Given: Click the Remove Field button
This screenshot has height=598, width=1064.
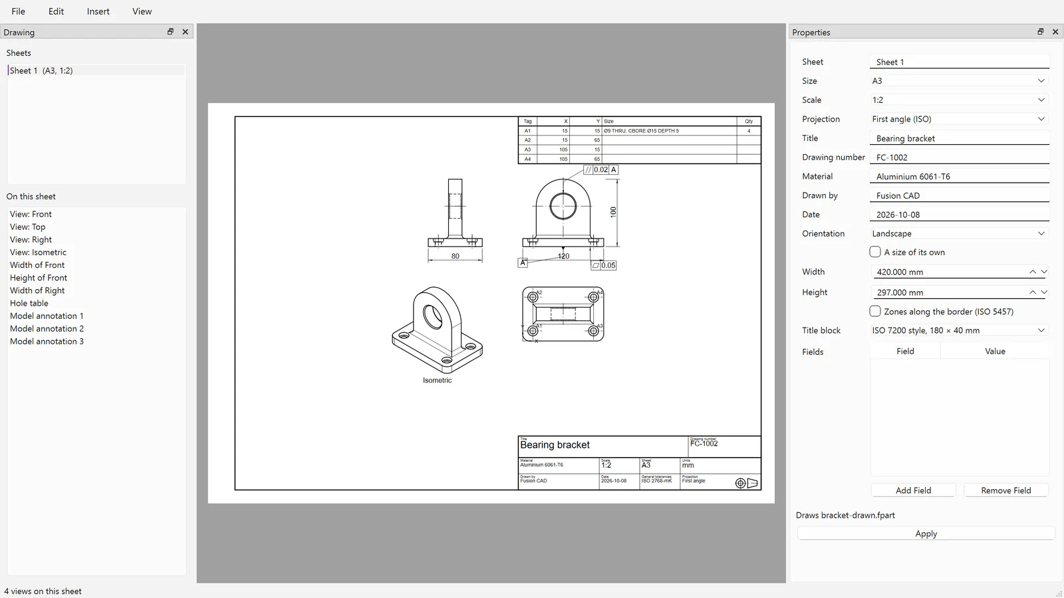Looking at the screenshot, I should pyautogui.click(x=1006, y=490).
